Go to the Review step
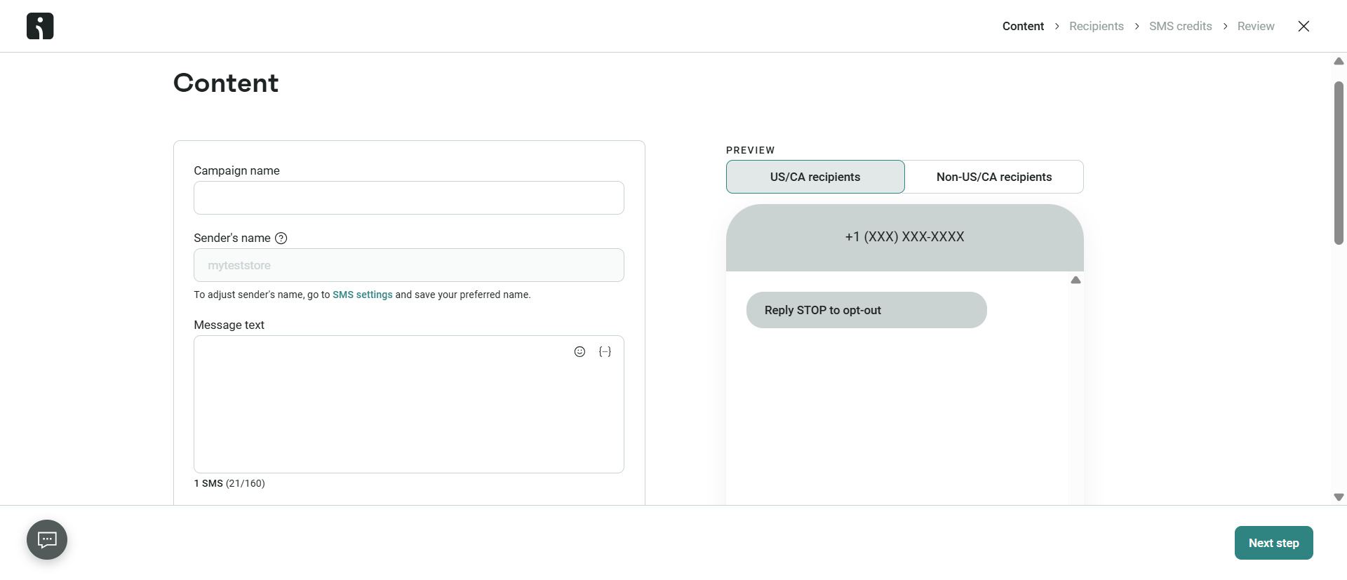The width and height of the screenshot is (1347, 580). click(1256, 26)
